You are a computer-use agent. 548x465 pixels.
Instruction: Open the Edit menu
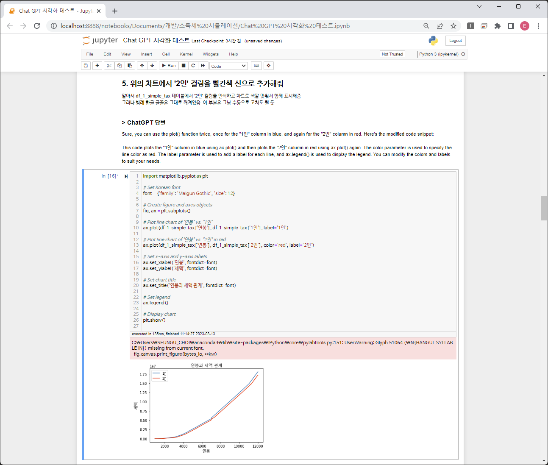click(107, 54)
